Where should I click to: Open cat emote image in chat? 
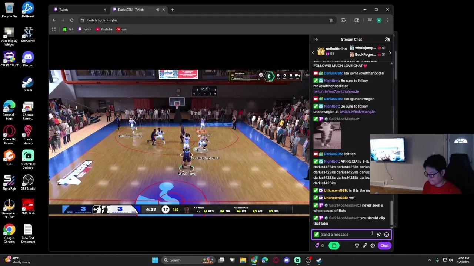pyautogui.click(x=327, y=136)
